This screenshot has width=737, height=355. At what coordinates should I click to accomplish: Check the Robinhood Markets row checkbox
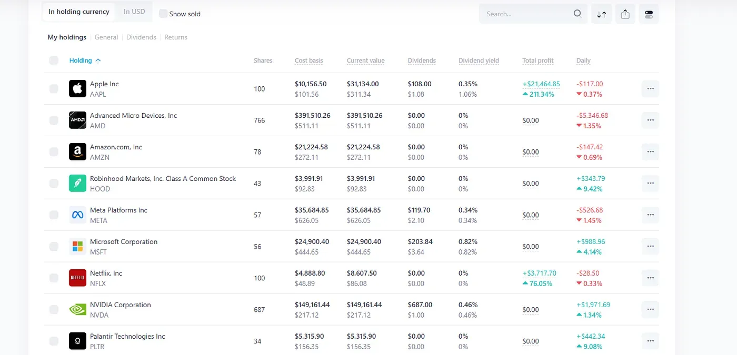pyautogui.click(x=54, y=184)
